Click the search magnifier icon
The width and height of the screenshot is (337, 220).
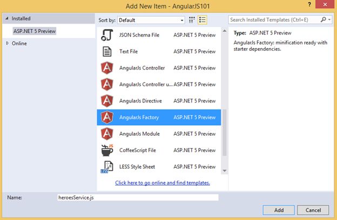(x=323, y=20)
